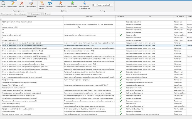Select the з2 row name

[x=3, y=33]
